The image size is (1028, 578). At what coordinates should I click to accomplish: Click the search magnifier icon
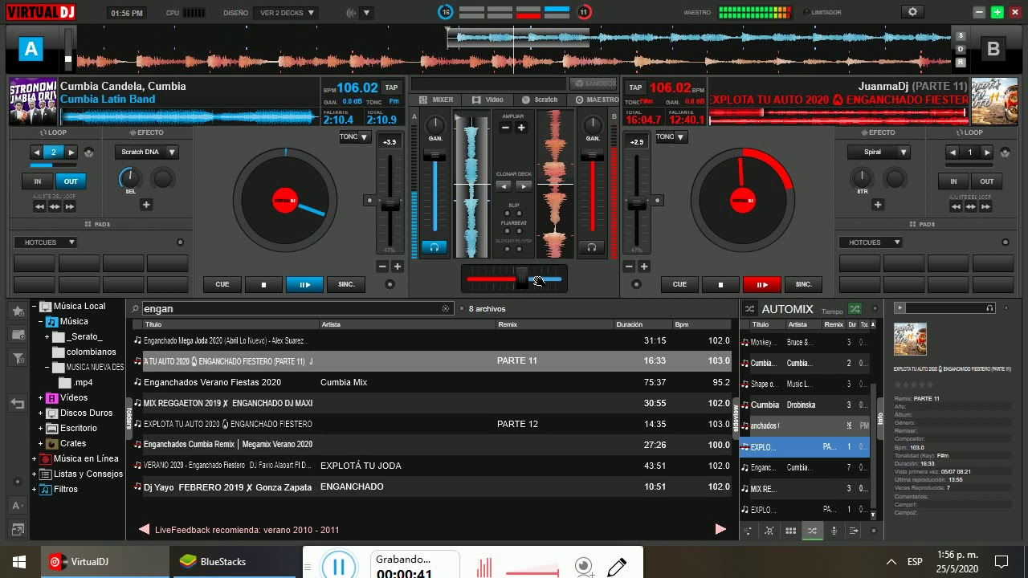[x=135, y=308]
